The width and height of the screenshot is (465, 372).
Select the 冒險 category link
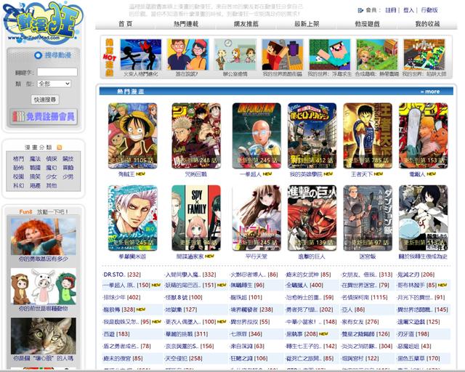coord(68,168)
